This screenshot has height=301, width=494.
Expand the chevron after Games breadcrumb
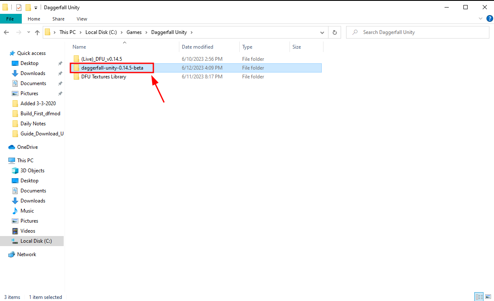point(146,32)
